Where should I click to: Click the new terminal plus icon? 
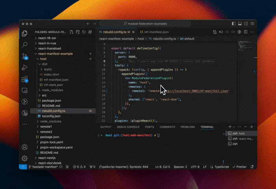pyautogui.click(x=229, y=127)
